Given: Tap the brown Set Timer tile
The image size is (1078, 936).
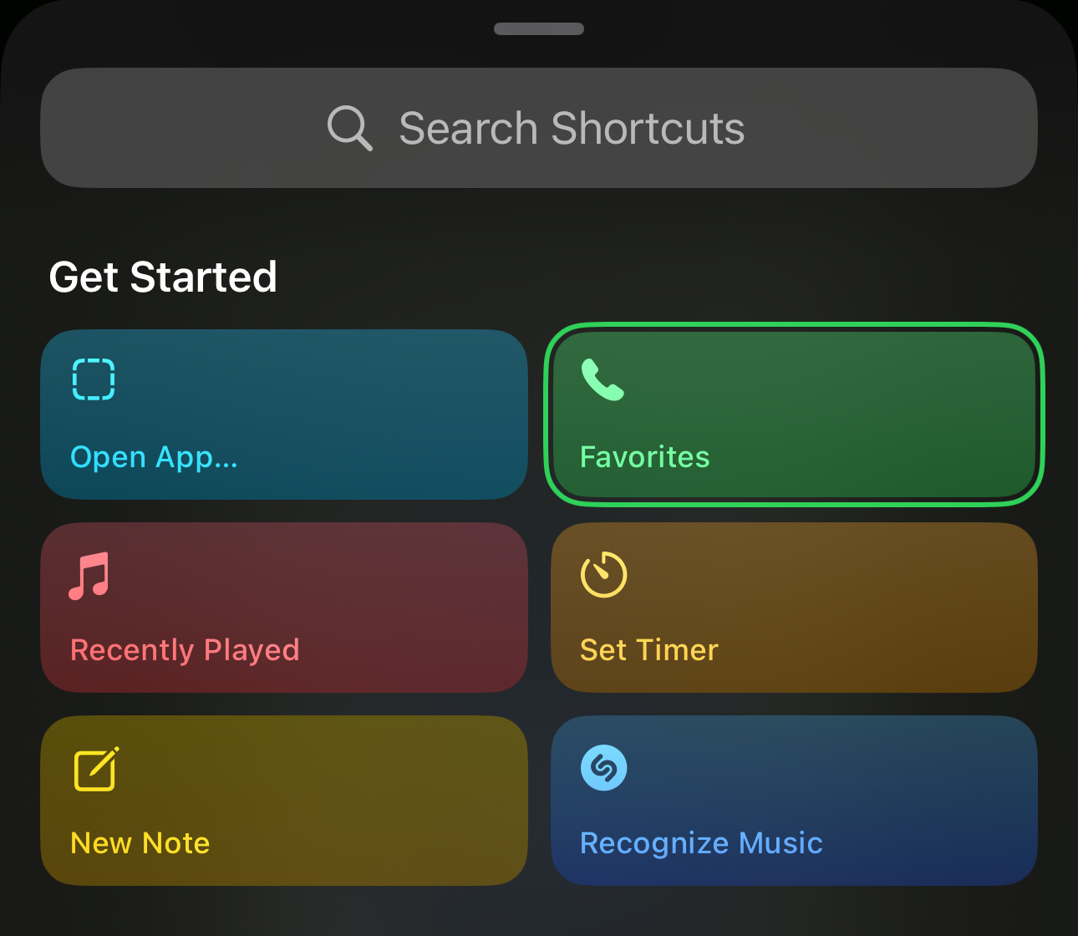Looking at the screenshot, I should coord(794,608).
